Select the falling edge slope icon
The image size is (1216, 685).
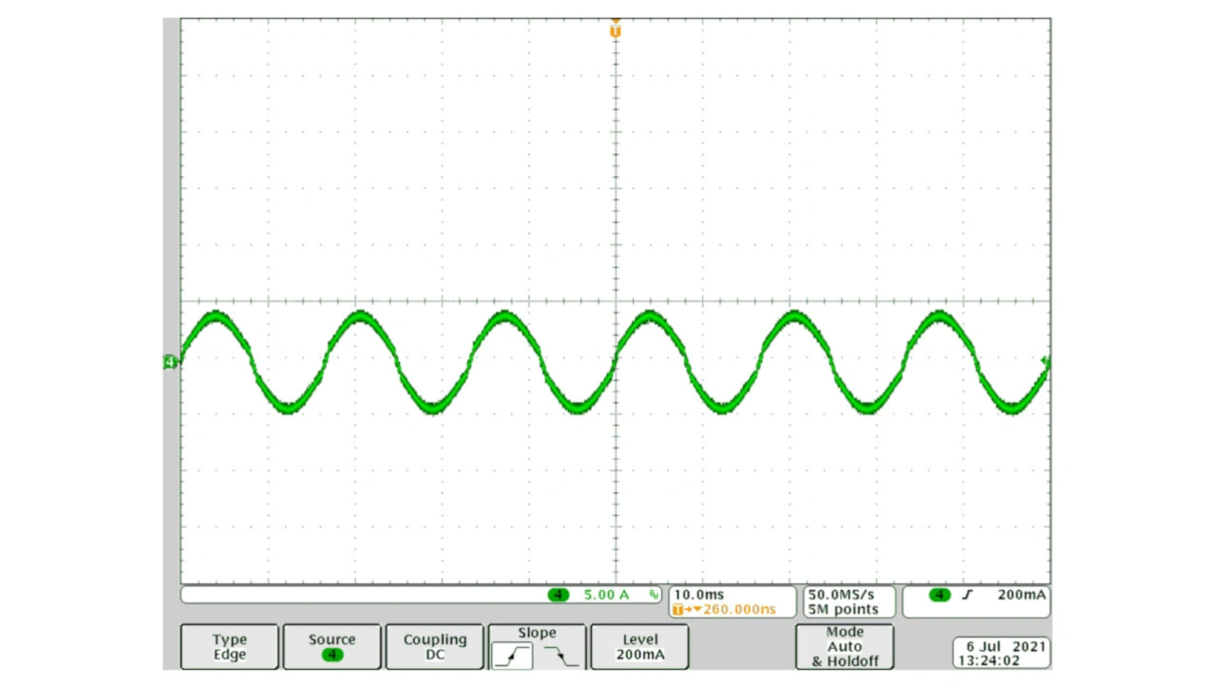(560, 656)
